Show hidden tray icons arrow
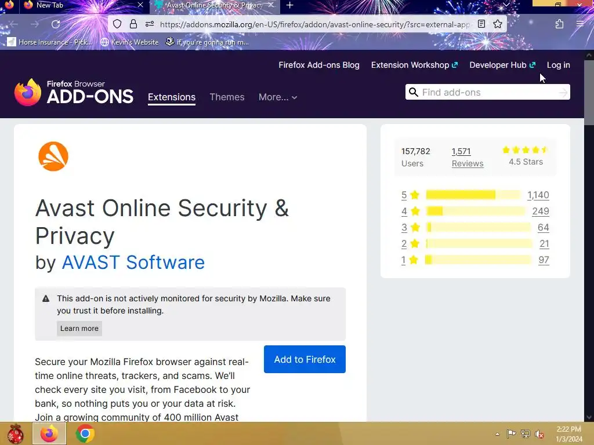The image size is (594, 445). tap(497, 434)
